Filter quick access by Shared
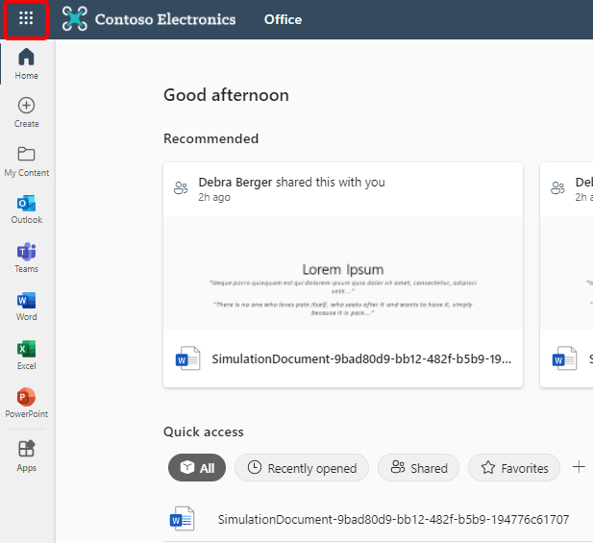The width and height of the screenshot is (593, 543). 418,468
